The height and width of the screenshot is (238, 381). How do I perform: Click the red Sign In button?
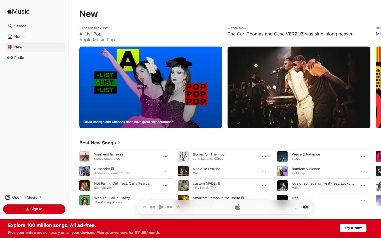click(x=34, y=209)
